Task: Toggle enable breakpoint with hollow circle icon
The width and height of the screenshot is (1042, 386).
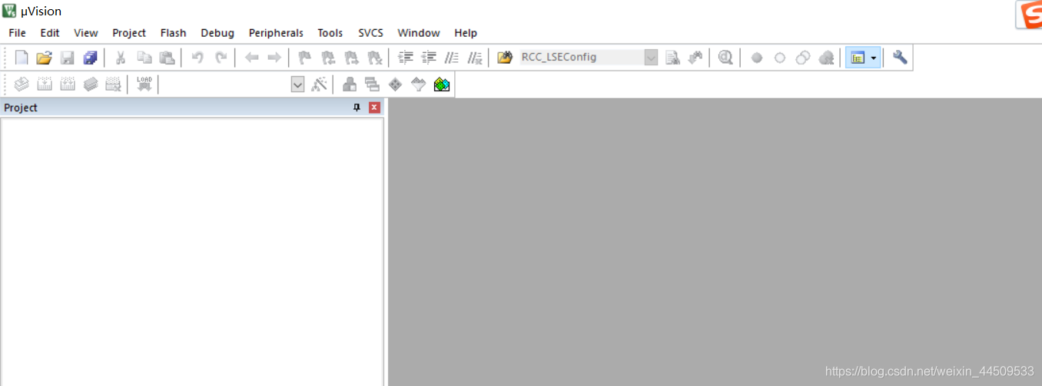Action: point(780,58)
